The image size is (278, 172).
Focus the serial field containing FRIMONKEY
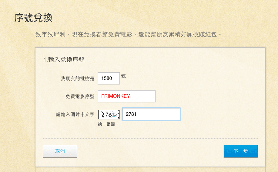coord(127,96)
